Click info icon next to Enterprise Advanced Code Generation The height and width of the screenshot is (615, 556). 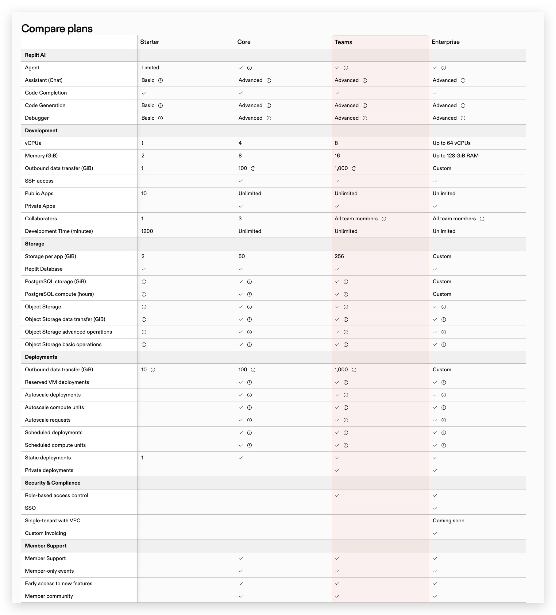463,106
